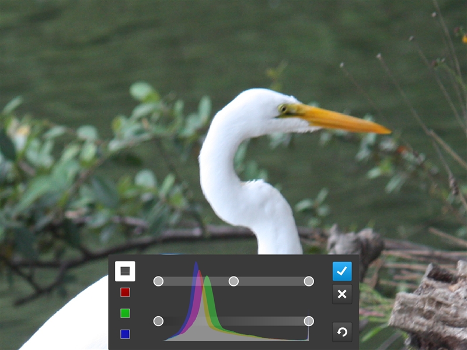Select the green channel swatch
467x350 pixels.
tap(125, 313)
